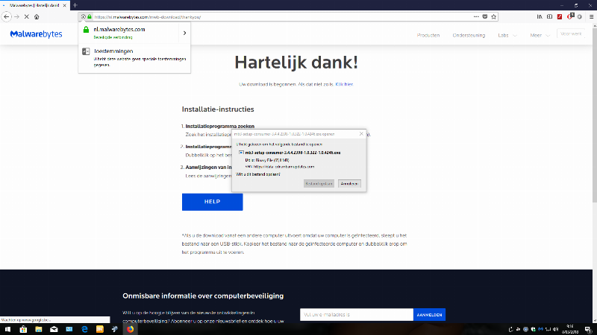Open Microsoft Edge from taskbar
The width and height of the screenshot is (597, 335).
click(x=84, y=329)
